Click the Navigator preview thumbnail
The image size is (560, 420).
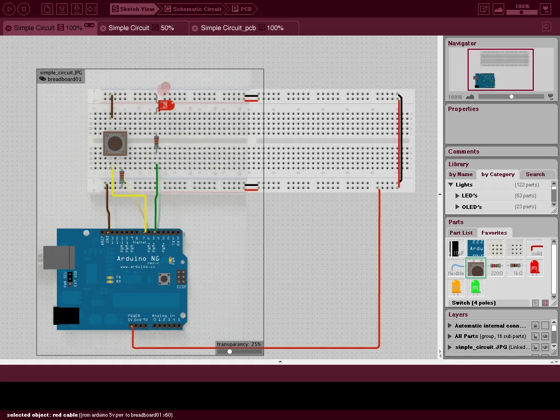point(501,69)
